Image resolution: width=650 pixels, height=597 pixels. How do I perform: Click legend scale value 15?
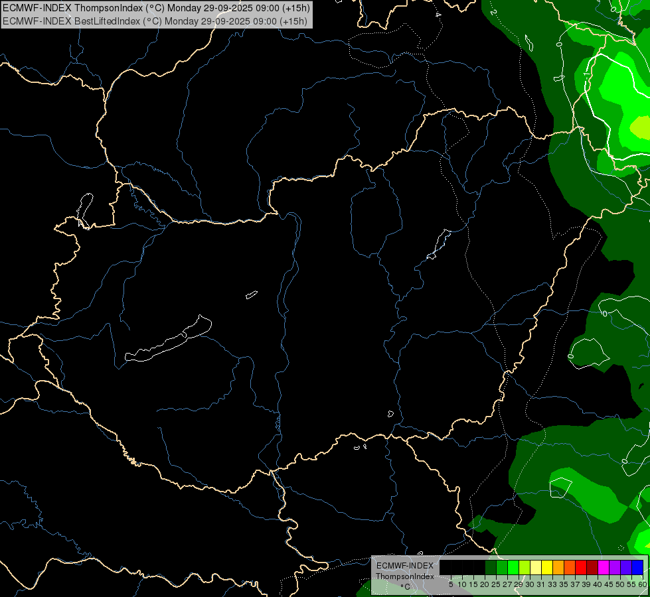click(474, 584)
